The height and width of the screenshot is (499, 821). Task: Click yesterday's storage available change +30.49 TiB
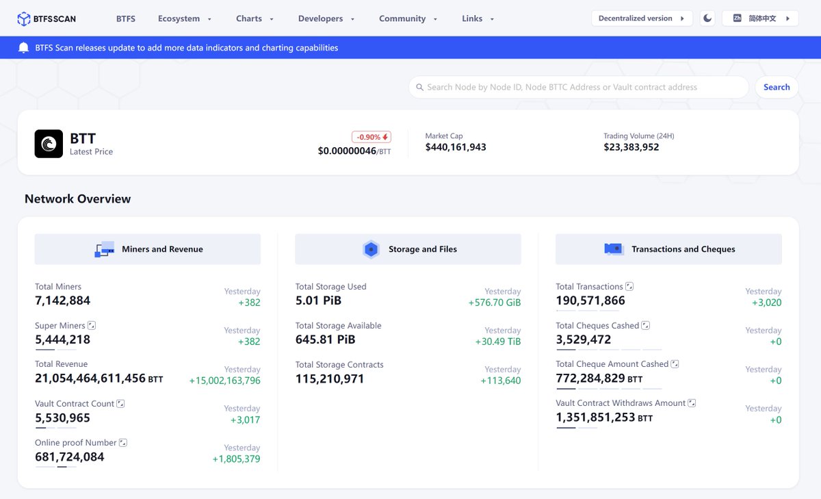[498, 342]
